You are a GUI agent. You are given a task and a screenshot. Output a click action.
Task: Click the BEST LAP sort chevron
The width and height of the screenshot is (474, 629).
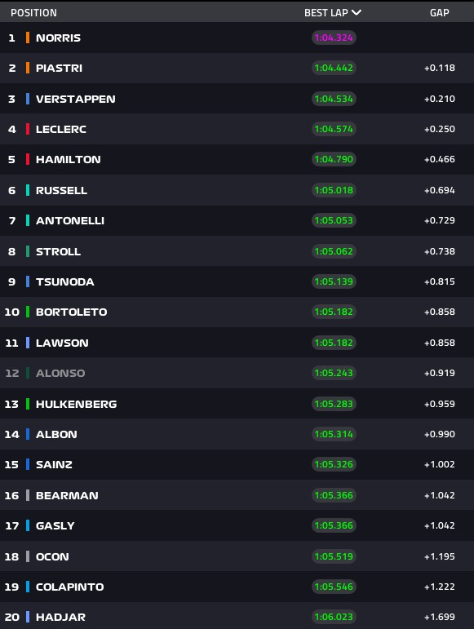click(356, 12)
